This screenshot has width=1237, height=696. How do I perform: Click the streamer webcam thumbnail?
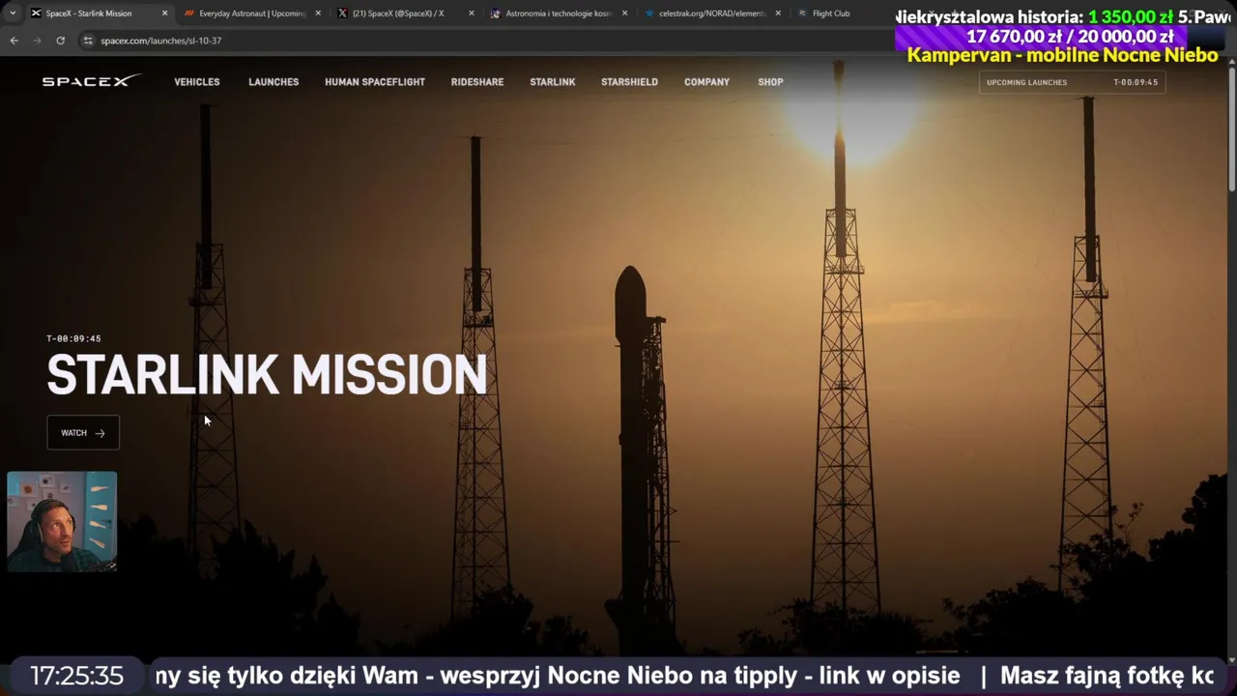62,522
